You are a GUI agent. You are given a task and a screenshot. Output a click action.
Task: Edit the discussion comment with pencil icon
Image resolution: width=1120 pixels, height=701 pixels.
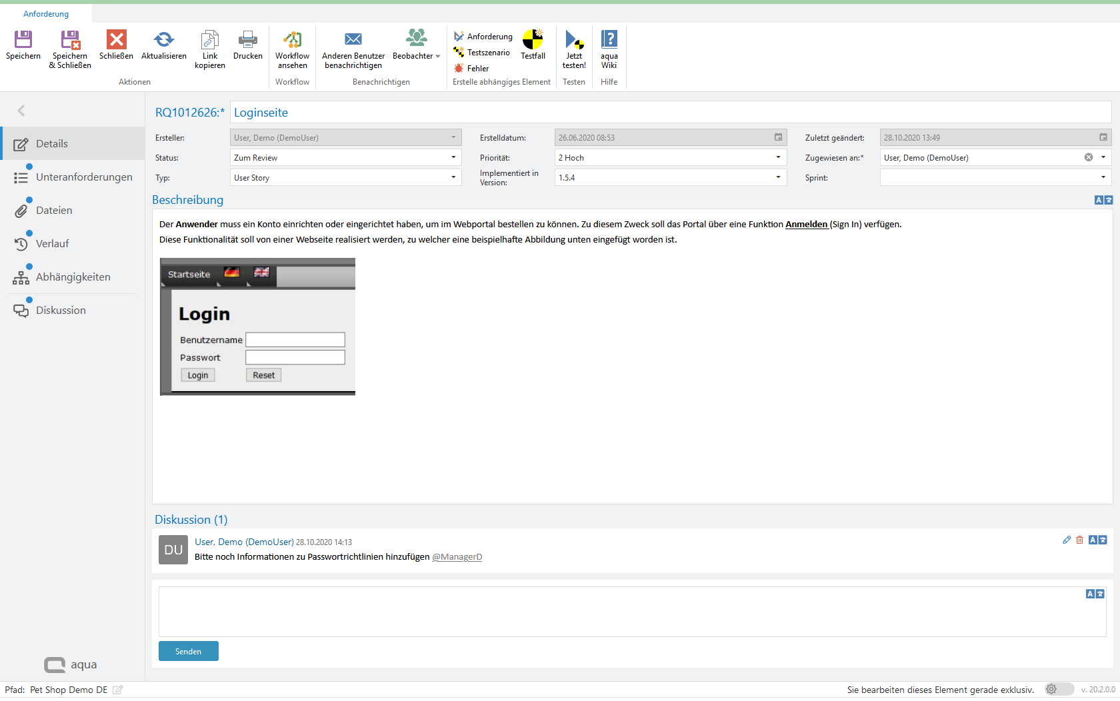(1067, 540)
